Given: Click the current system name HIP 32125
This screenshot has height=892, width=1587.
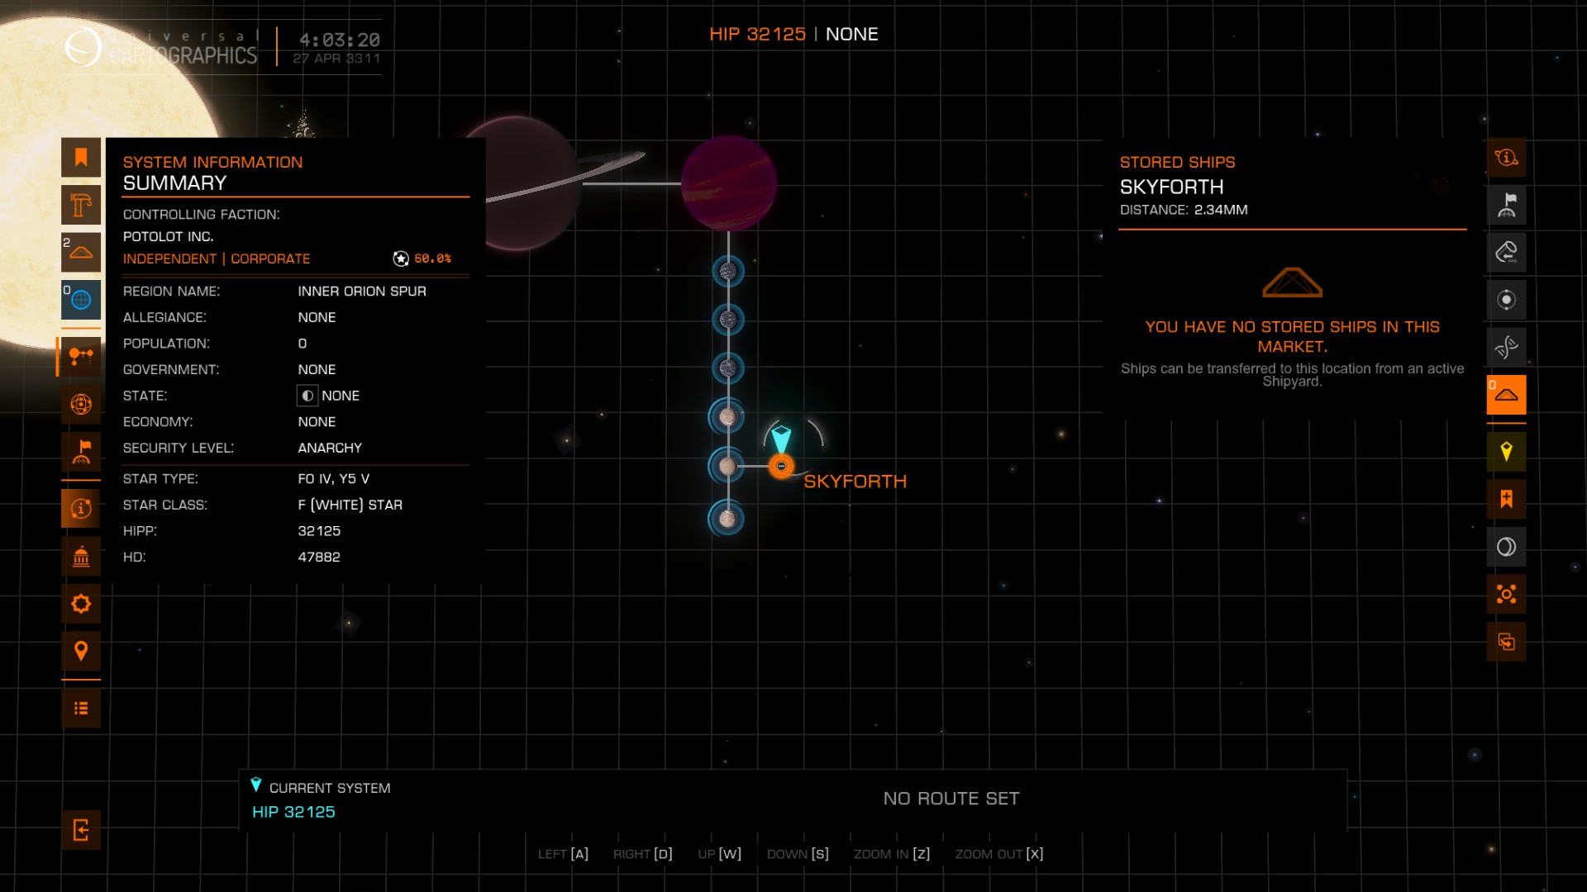Looking at the screenshot, I should [x=293, y=812].
